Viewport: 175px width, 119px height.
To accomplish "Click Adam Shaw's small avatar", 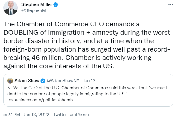I will (x=10, y=81).
